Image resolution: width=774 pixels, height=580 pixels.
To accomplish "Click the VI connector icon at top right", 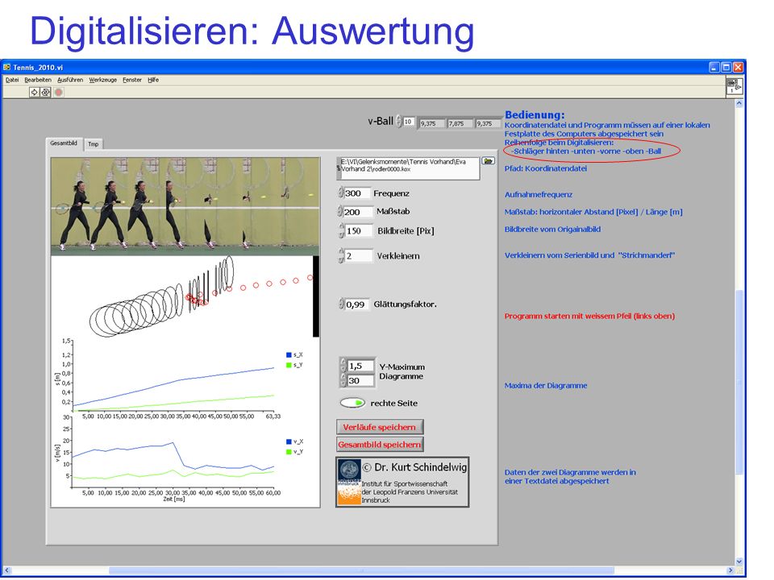I will coord(734,86).
